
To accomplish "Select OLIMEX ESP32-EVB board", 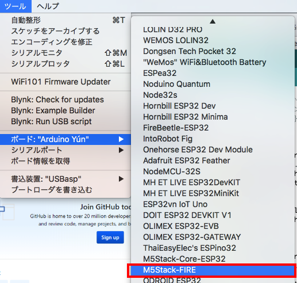I will 213,226.
